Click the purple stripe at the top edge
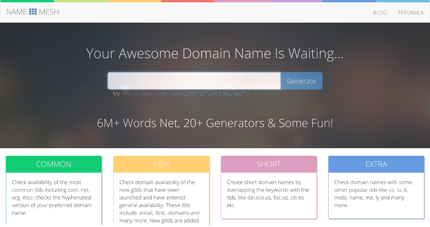Viewport: 430px width, 227px height. (296, 1)
